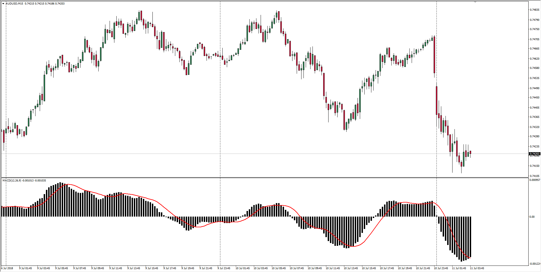Click the 0.74490 price axis label
541x272 pixels.
535,88
